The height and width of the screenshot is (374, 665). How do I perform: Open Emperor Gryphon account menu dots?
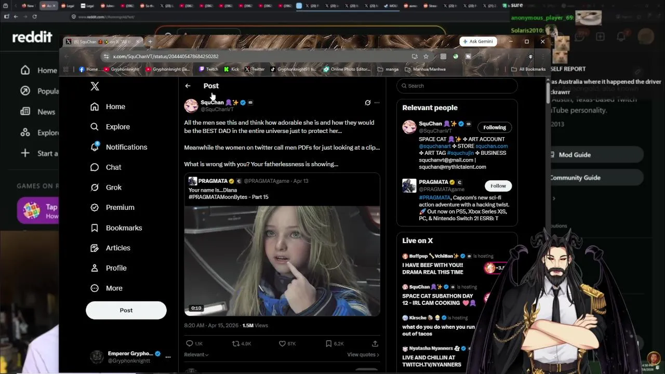point(168,357)
